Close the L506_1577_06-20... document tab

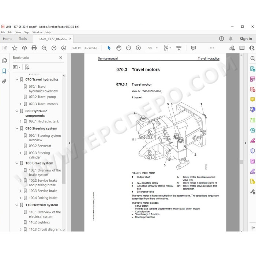[70, 39]
